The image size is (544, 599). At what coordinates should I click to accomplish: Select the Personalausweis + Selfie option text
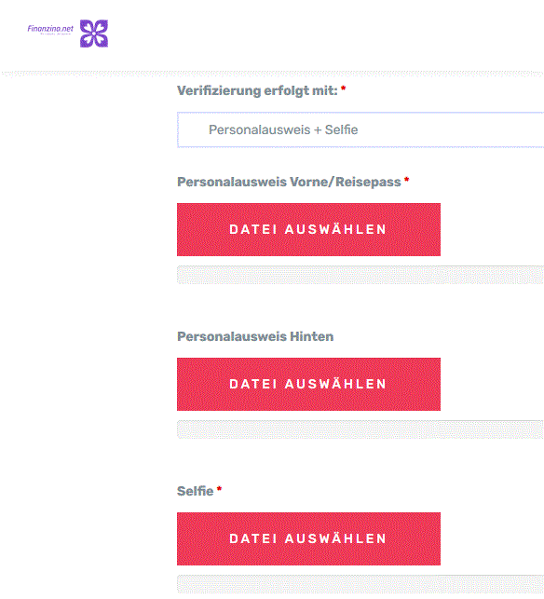tap(283, 129)
